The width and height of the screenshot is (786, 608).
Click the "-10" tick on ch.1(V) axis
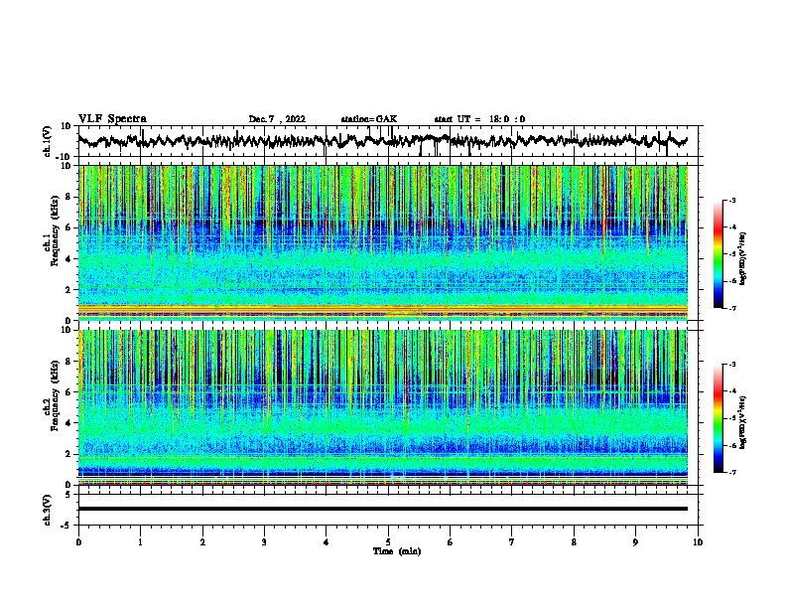pyautogui.click(x=65, y=157)
